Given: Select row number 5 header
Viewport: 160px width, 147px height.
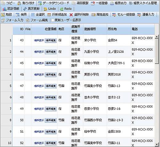Looking at the screenshot, I should click(6, 86).
